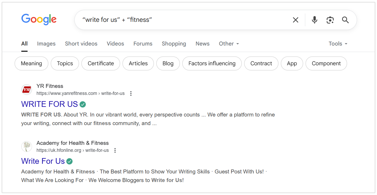Click verified checkmark beside WRITE FOR US

coord(83,104)
